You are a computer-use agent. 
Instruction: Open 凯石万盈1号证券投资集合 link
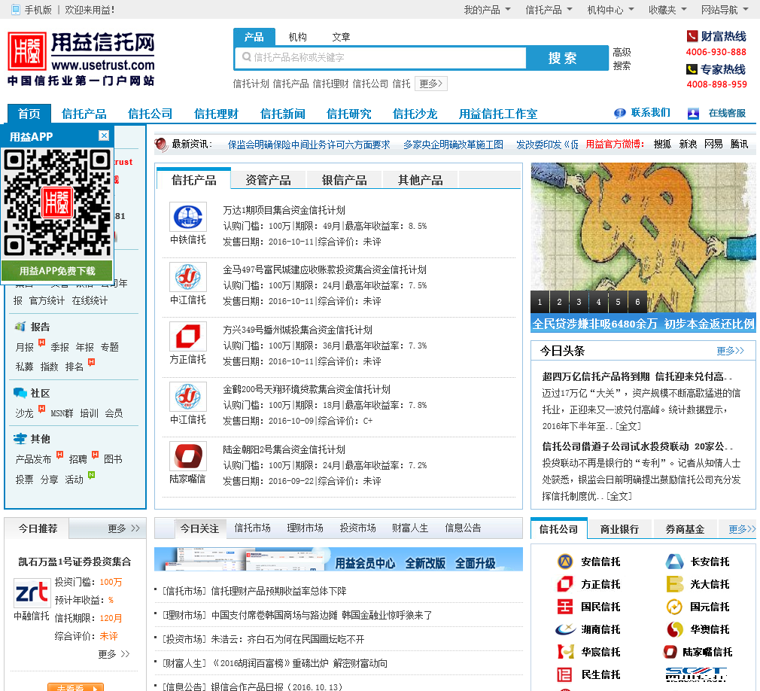[x=74, y=562]
